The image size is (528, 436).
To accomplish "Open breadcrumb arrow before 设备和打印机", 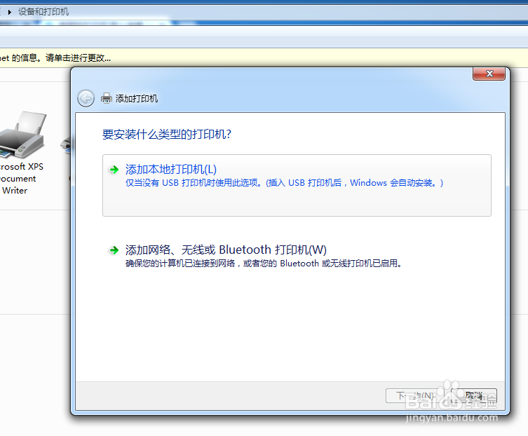I will 10,12.
